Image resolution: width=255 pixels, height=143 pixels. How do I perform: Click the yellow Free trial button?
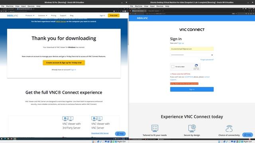[x=114, y=15]
